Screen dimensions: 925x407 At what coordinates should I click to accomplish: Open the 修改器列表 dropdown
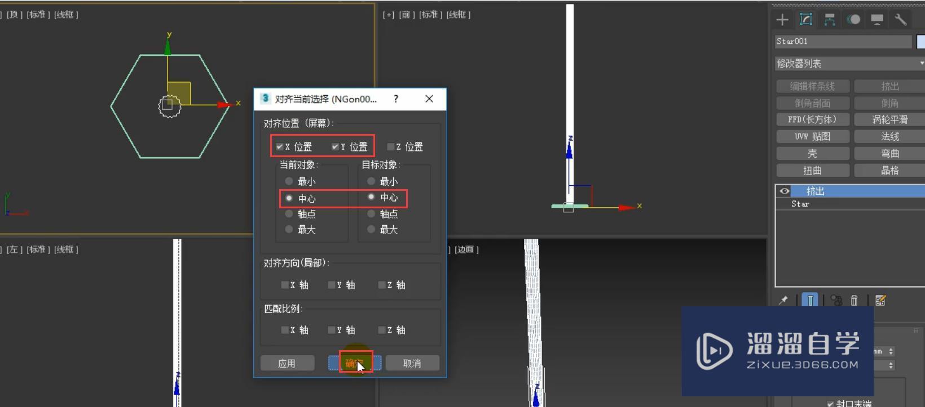pyautogui.click(x=850, y=64)
